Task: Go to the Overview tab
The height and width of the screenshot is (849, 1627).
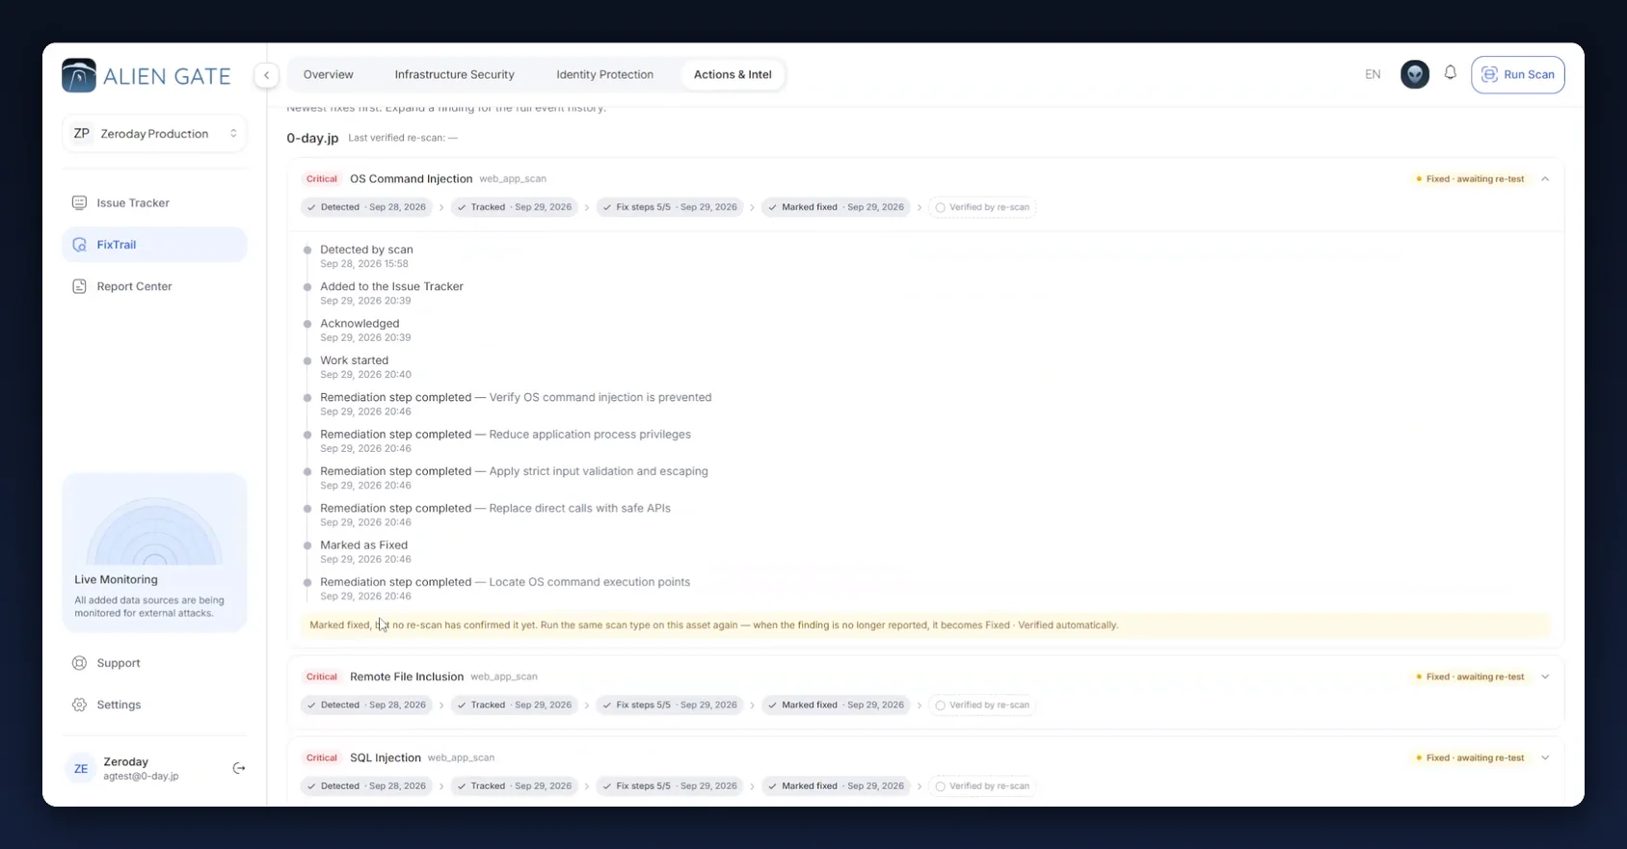Action: click(328, 74)
